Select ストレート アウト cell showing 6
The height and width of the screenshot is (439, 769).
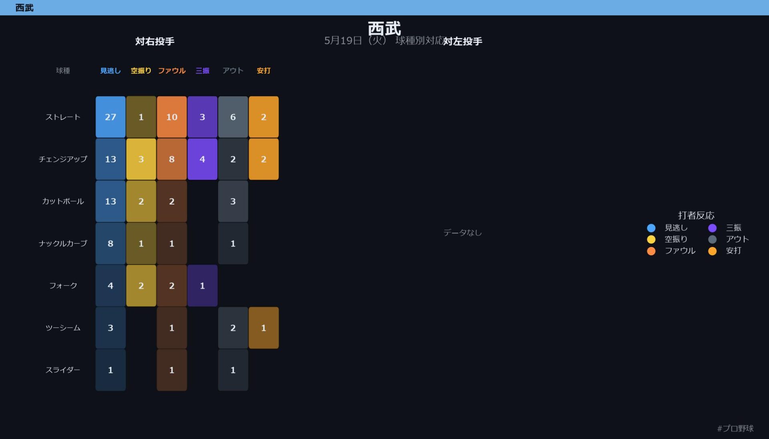[233, 117]
